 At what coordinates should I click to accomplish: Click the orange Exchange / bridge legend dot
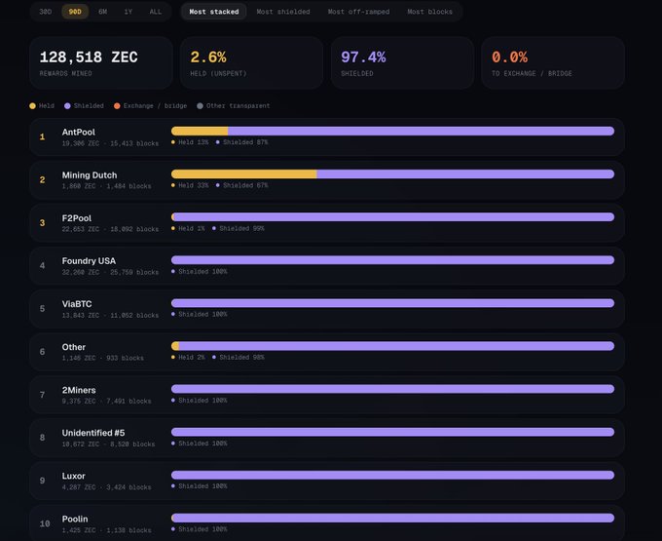[117, 106]
